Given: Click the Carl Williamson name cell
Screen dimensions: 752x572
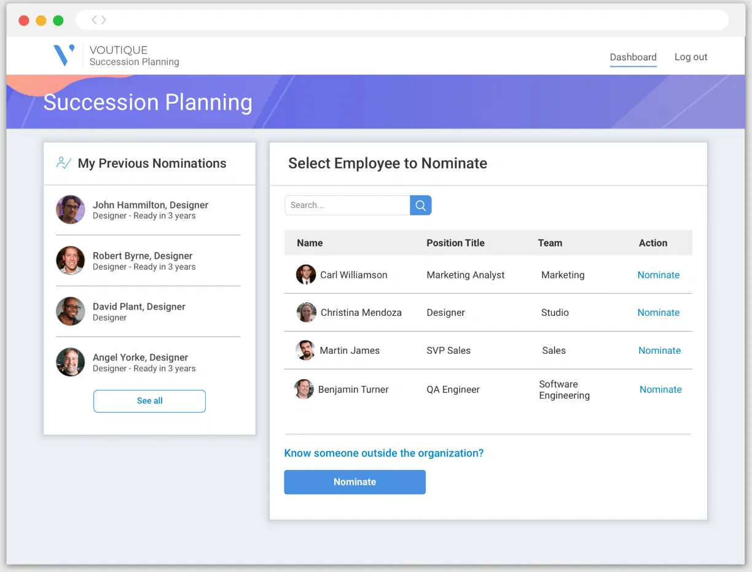Looking at the screenshot, I should [354, 275].
